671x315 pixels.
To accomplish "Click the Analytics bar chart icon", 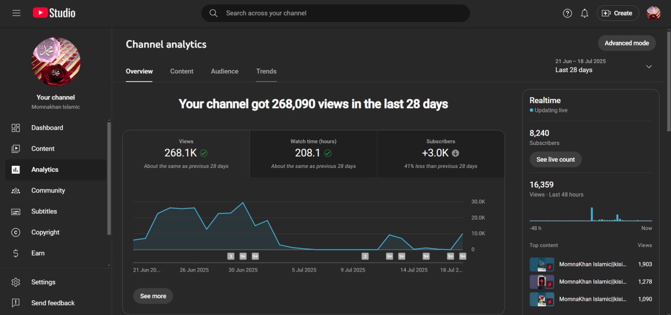I will click(x=16, y=170).
